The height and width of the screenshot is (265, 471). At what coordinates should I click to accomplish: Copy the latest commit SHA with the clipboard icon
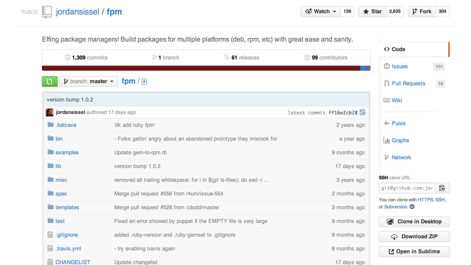pos(362,112)
